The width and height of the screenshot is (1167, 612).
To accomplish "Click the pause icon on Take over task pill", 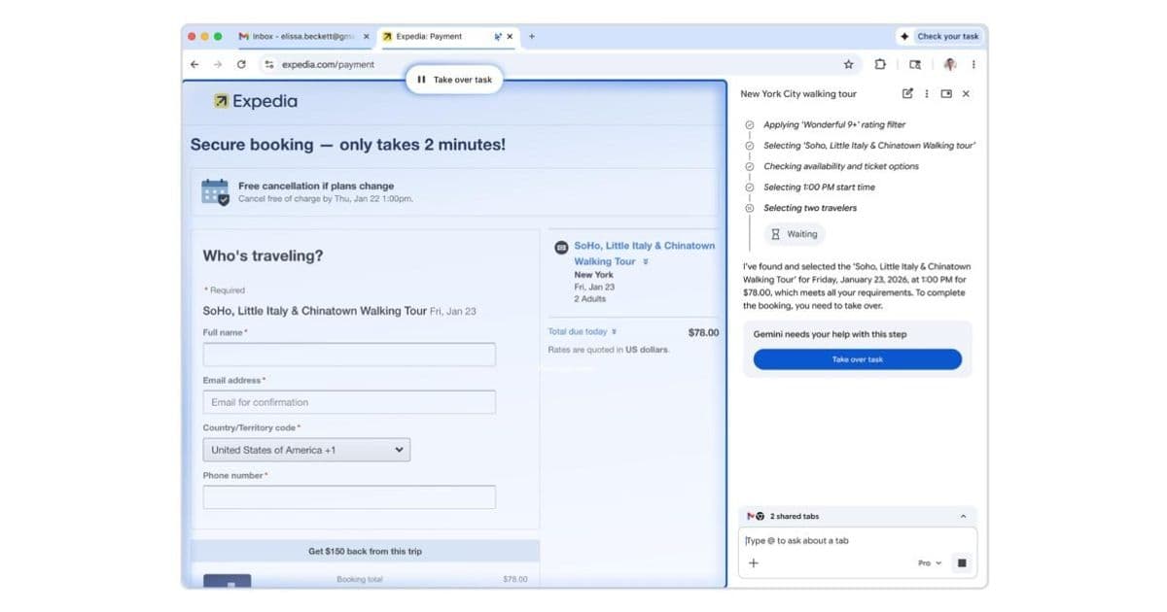I will click(x=420, y=79).
